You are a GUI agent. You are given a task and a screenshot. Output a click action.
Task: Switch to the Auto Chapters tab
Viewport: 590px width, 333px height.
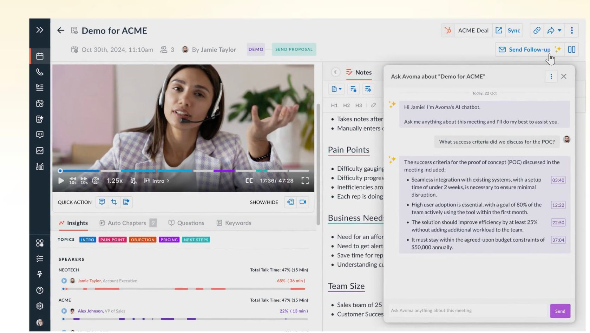click(x=128, y=223)
